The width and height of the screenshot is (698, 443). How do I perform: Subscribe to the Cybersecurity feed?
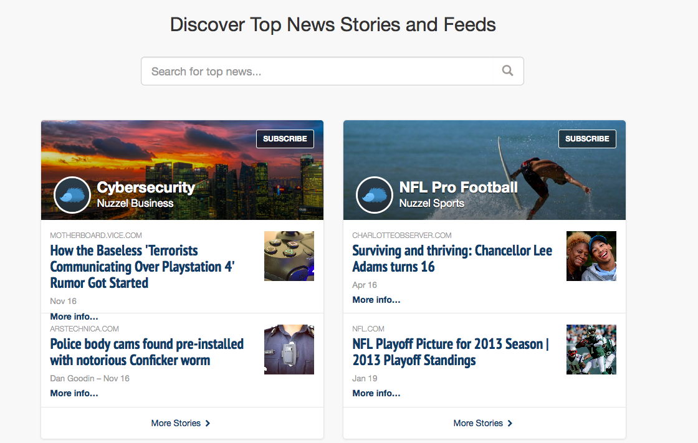285,138
